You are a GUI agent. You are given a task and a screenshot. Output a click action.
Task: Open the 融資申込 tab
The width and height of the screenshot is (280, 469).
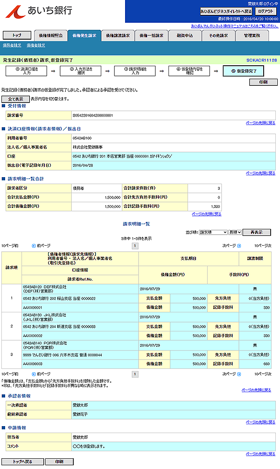185,35
